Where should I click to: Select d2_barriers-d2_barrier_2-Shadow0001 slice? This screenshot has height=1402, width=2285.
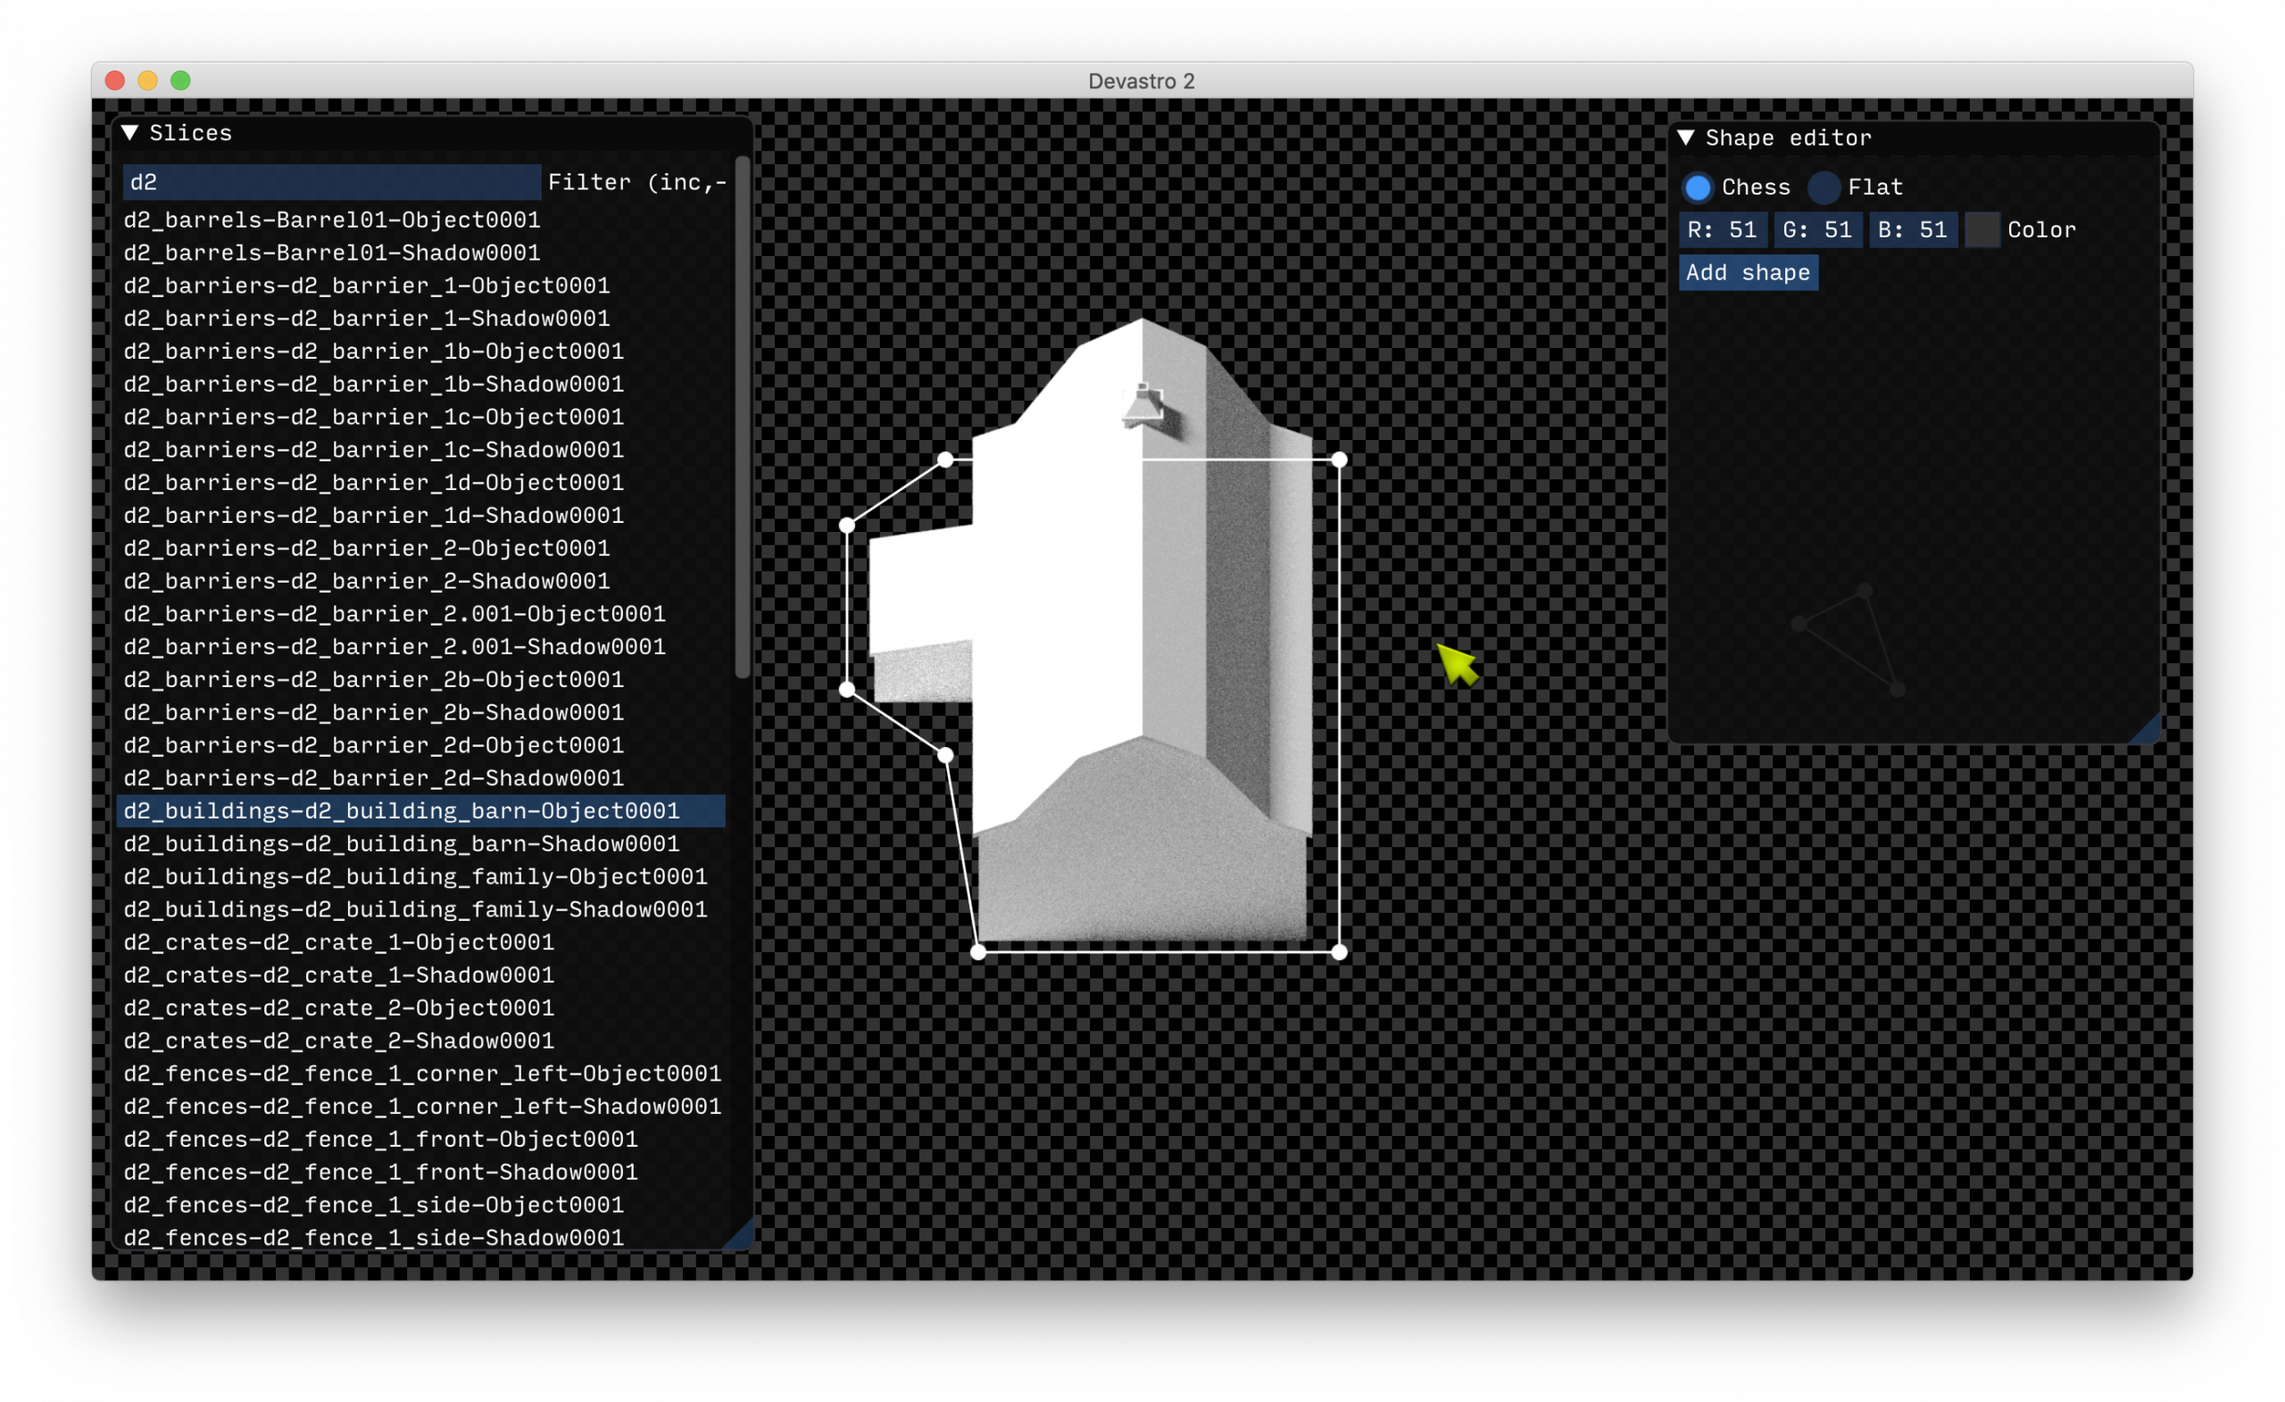pos(422,581)
